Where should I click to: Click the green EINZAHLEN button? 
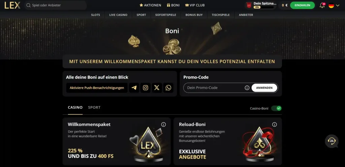pyautogui.click(x=302, y=5)
